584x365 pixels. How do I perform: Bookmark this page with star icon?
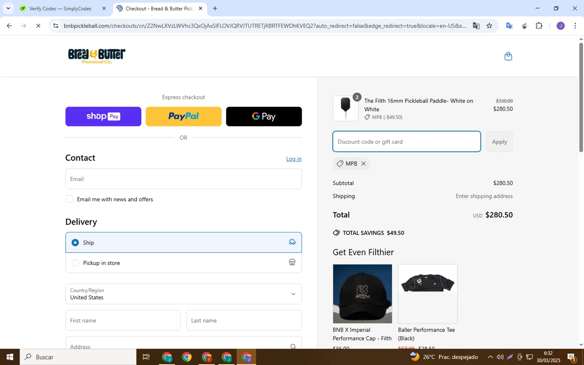pyautogui.click(x=489, y=26)
